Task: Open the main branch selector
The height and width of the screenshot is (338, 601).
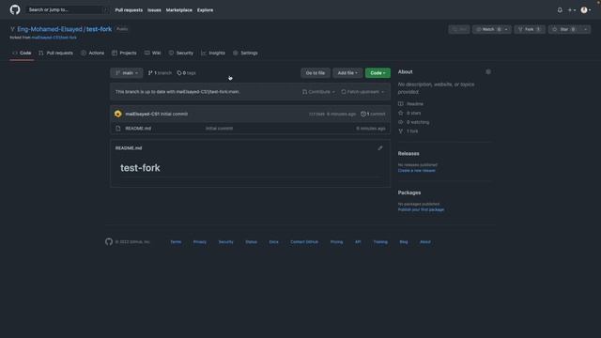Action: (x=127, y=73)
